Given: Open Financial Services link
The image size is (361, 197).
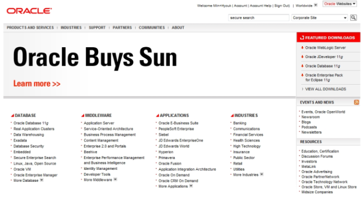Looking at the screenshot, I should (248, 135).
